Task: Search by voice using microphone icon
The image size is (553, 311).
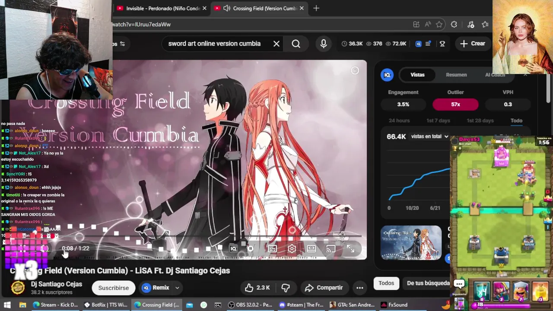Action: 323,44
